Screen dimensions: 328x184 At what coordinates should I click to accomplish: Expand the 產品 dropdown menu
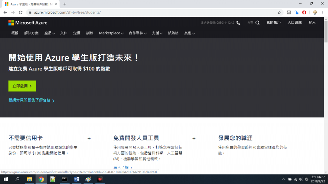coord(50,33)
